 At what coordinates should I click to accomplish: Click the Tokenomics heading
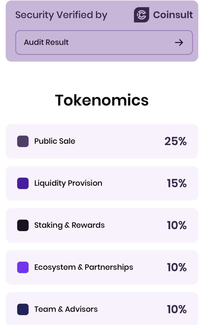[x=102, y=100]
